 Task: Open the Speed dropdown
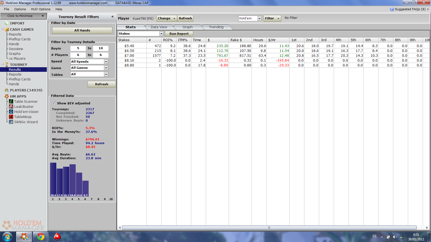click(x=106, y=62)
